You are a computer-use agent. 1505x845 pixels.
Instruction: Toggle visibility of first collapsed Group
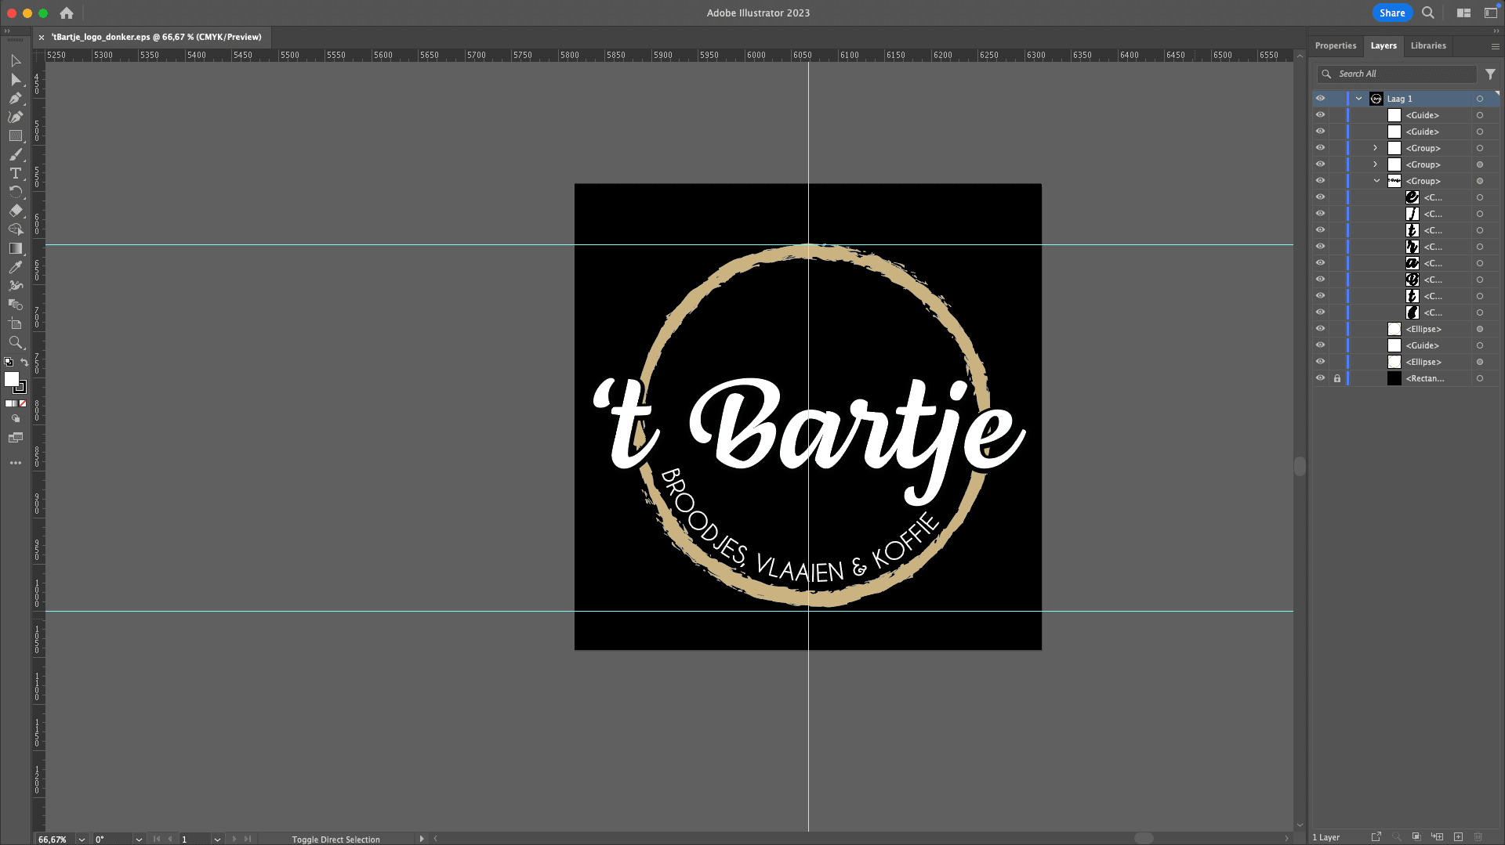click(x=1320, y=148)
